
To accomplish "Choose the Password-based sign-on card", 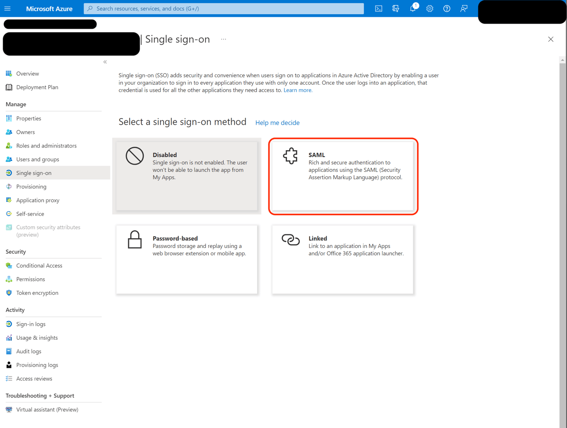I will 187,259.
